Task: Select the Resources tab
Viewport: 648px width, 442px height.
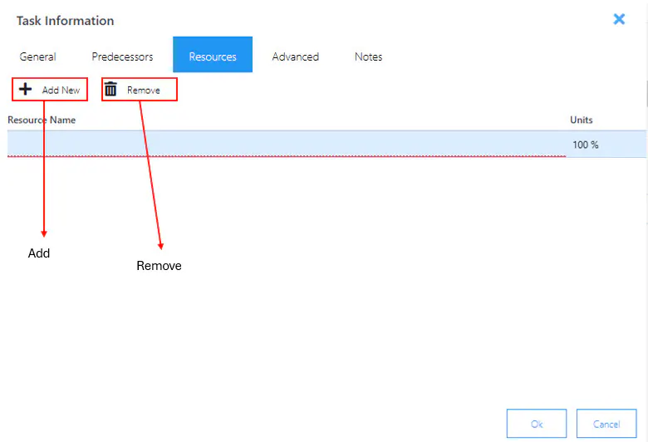Action: coord(213,55)
